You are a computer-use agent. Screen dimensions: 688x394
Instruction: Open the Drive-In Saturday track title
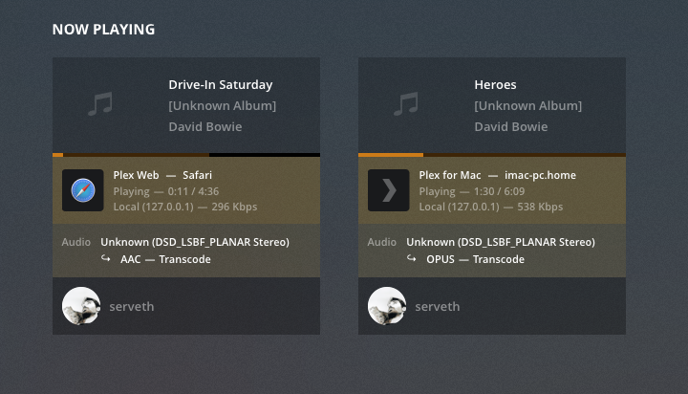(x=221, y=84)
